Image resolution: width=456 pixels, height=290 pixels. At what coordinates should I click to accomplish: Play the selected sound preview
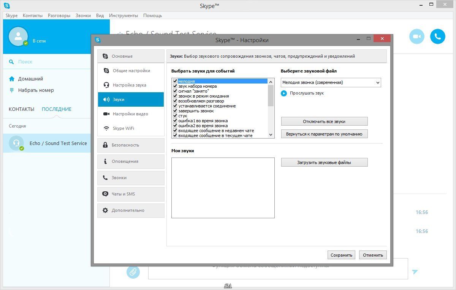tap(284, 93)
